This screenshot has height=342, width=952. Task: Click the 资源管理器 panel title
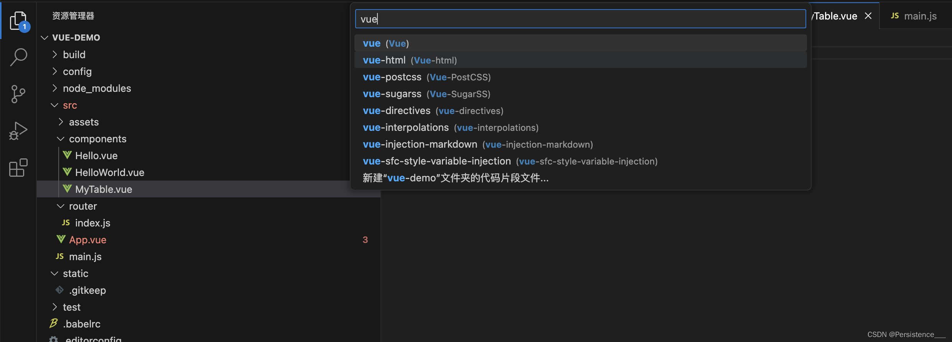pyautogui.click(x=73, y=16)
